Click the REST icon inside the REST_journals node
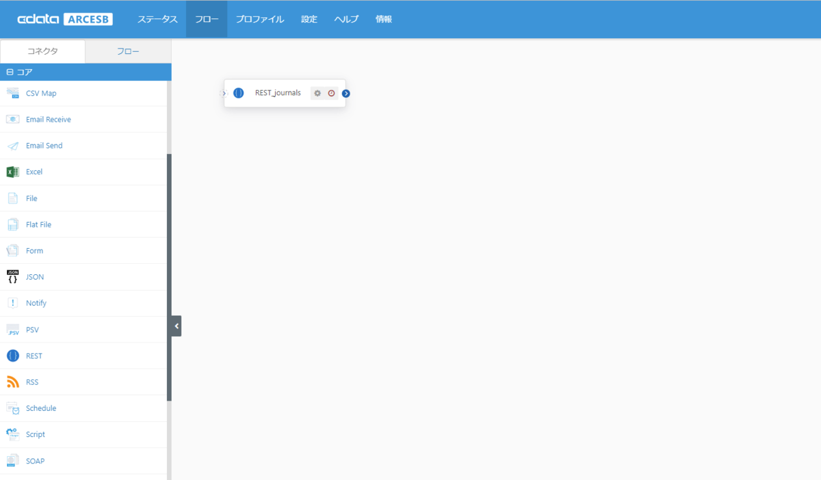The width and height of the screenshot is (821, 480). 238,93
